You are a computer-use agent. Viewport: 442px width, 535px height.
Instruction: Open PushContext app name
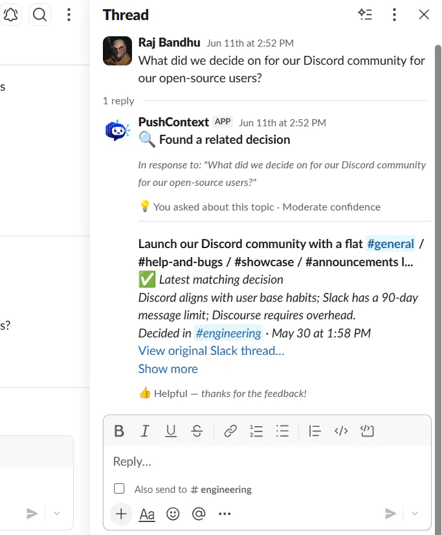(173, 122)
